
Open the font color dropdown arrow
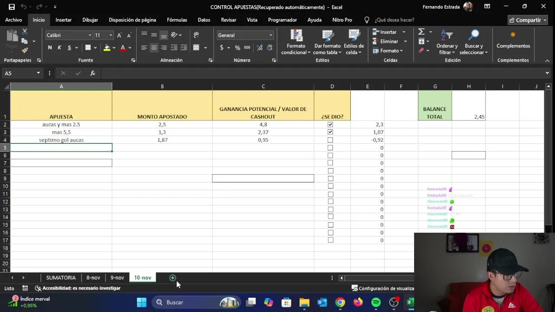[x=130, y=48]
